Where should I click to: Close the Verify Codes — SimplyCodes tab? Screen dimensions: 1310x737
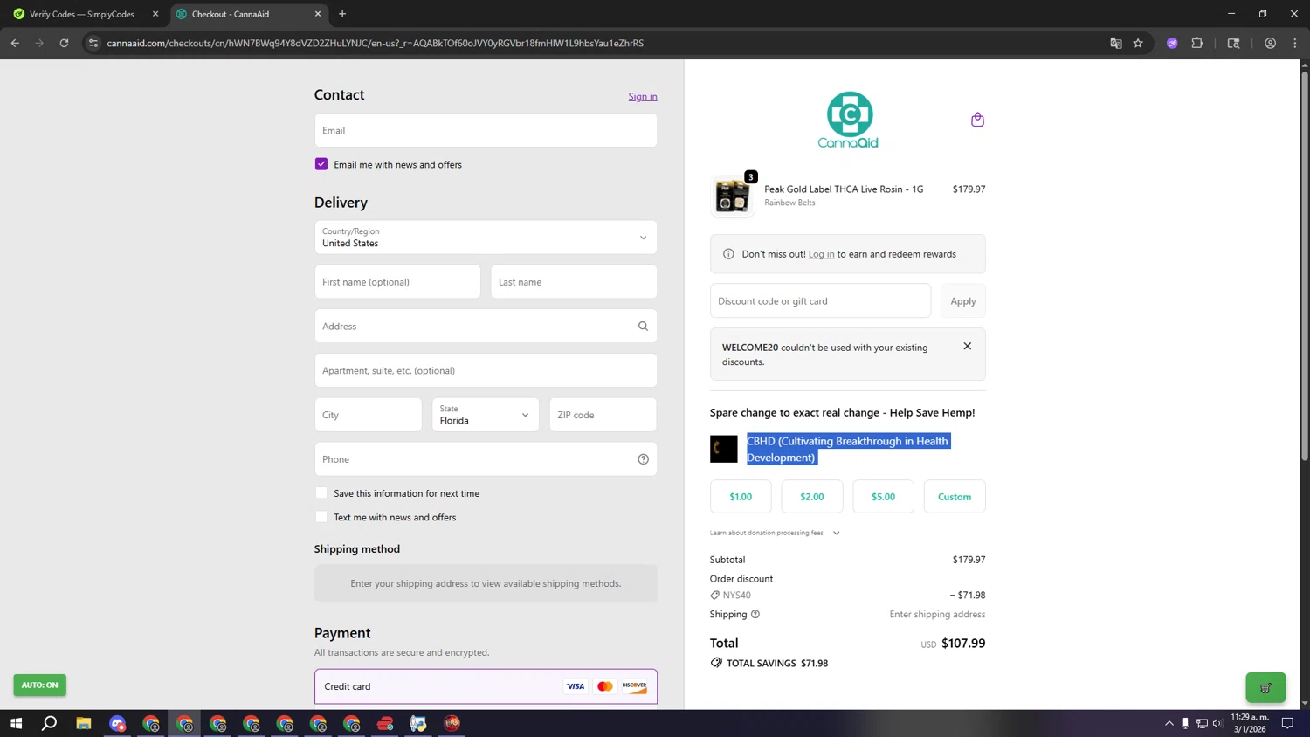[x=155, y=14]
